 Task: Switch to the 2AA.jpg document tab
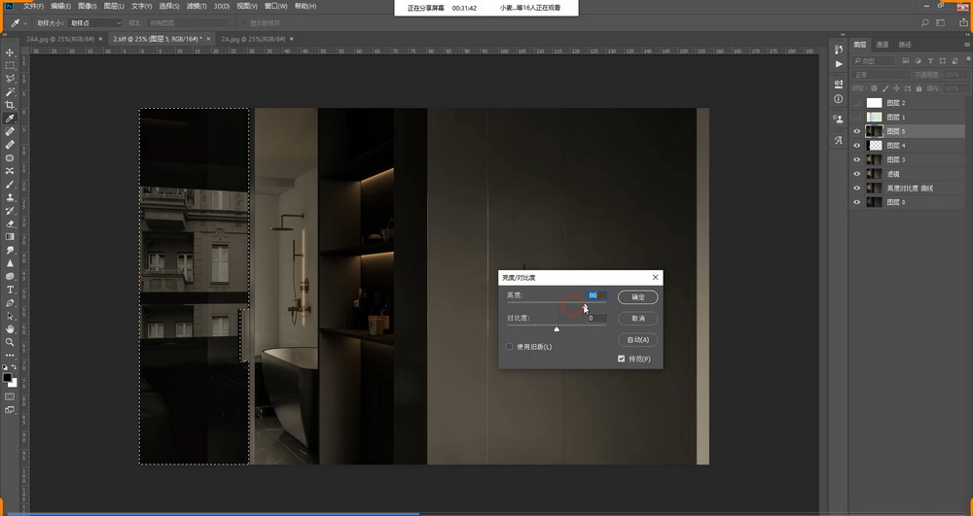pos(60,38)
